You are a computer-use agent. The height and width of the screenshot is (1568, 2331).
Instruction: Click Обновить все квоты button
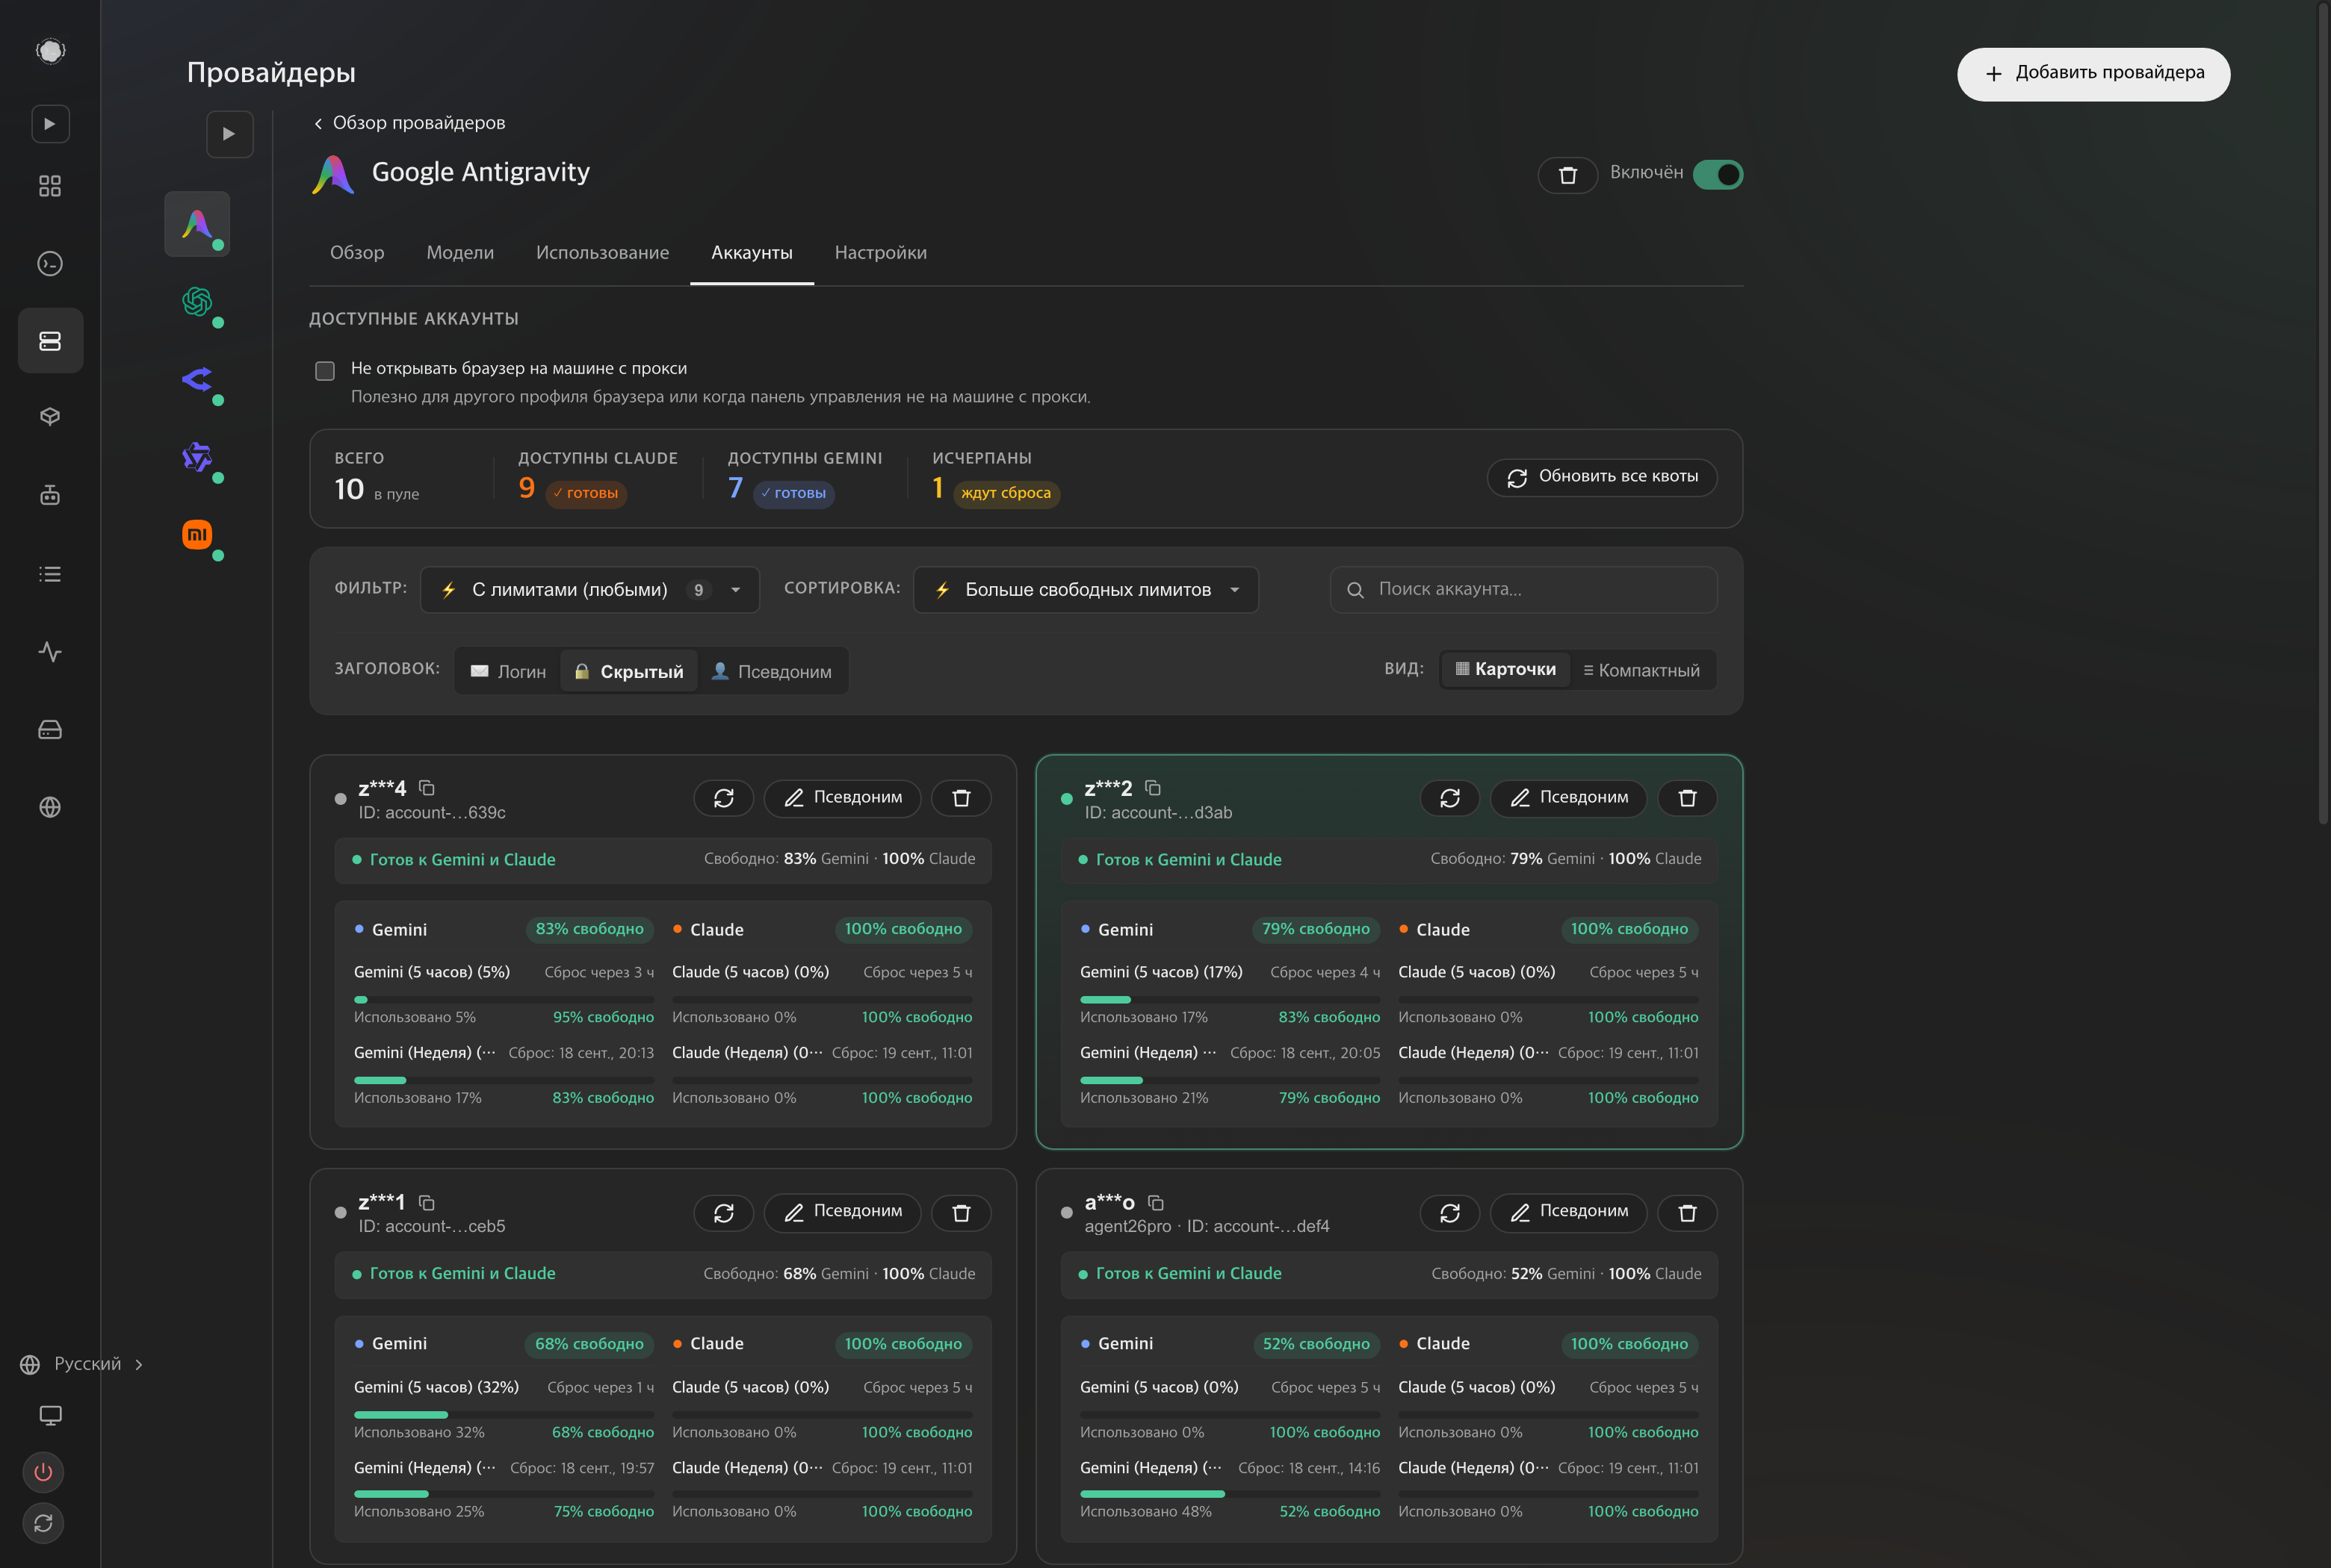1602,477
